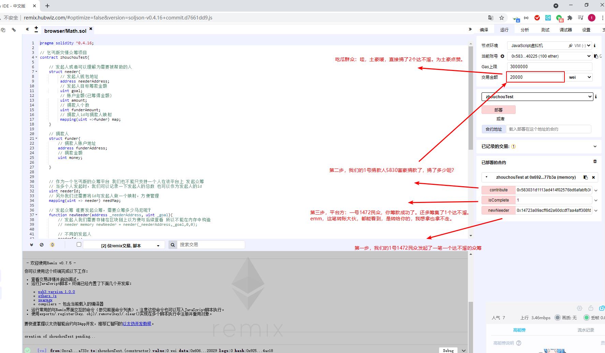Copy the current account address
605x353 pixels.
tap(596, 56)
